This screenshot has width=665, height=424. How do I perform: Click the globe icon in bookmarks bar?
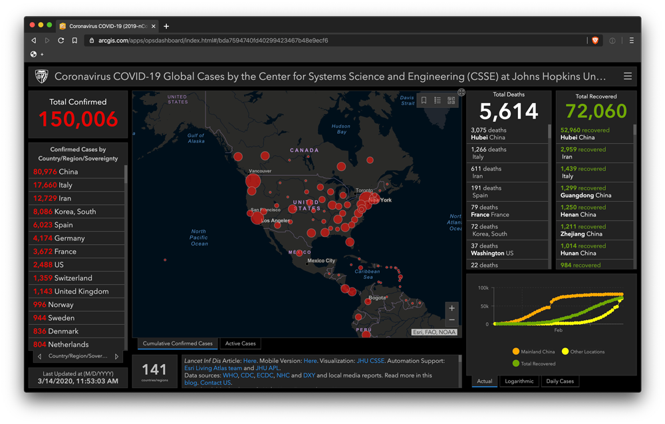(x=33, y=54)
